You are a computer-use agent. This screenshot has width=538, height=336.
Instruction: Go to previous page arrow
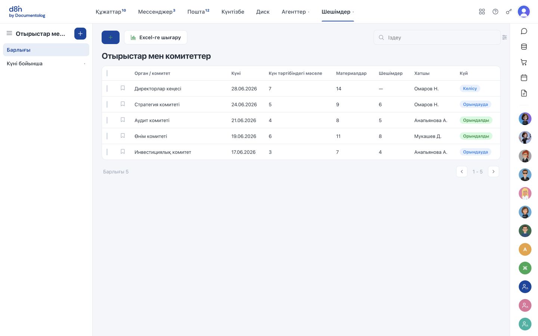click(x=462, y=171)
